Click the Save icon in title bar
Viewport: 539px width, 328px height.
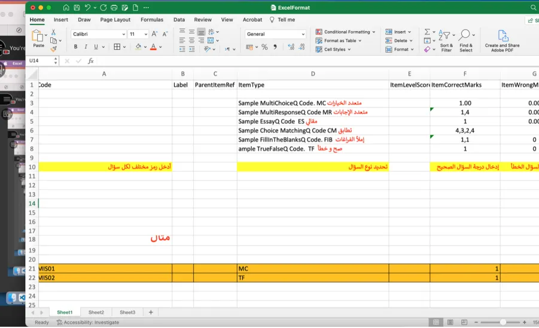click(77, 8)
